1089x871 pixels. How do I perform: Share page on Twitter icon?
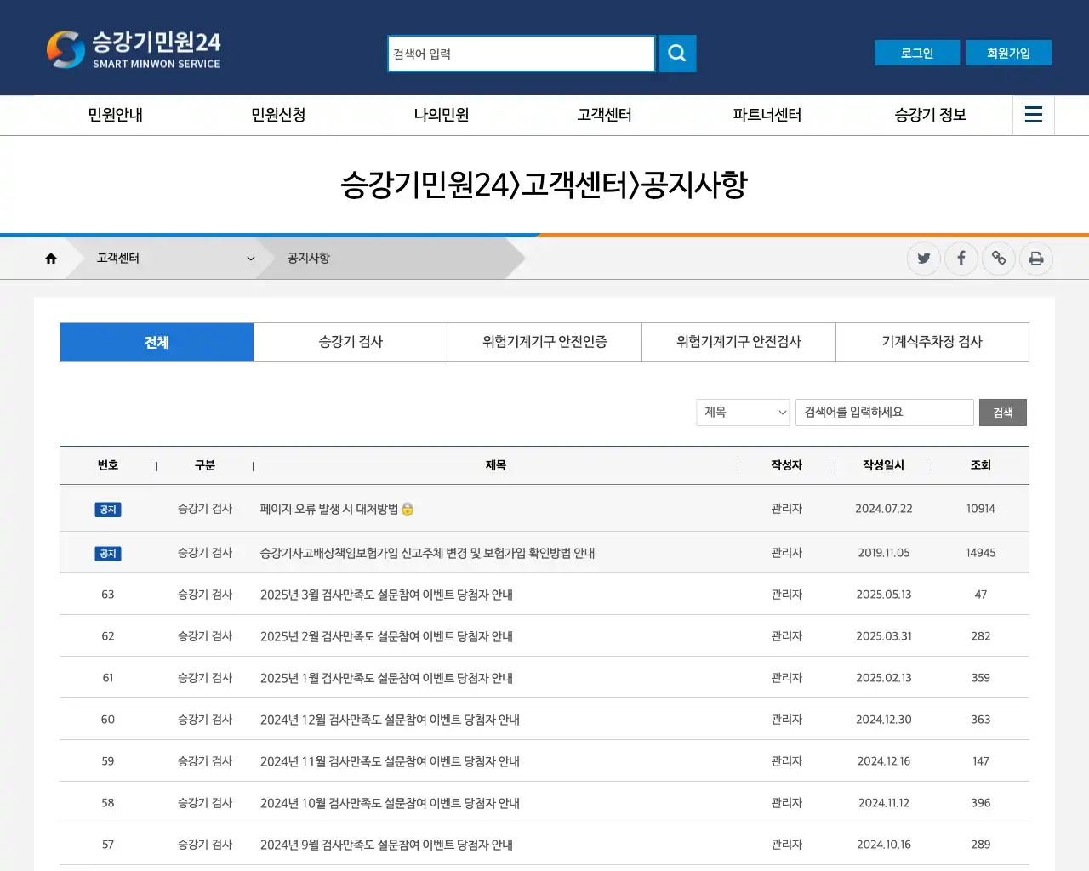[x=924, y=259]
